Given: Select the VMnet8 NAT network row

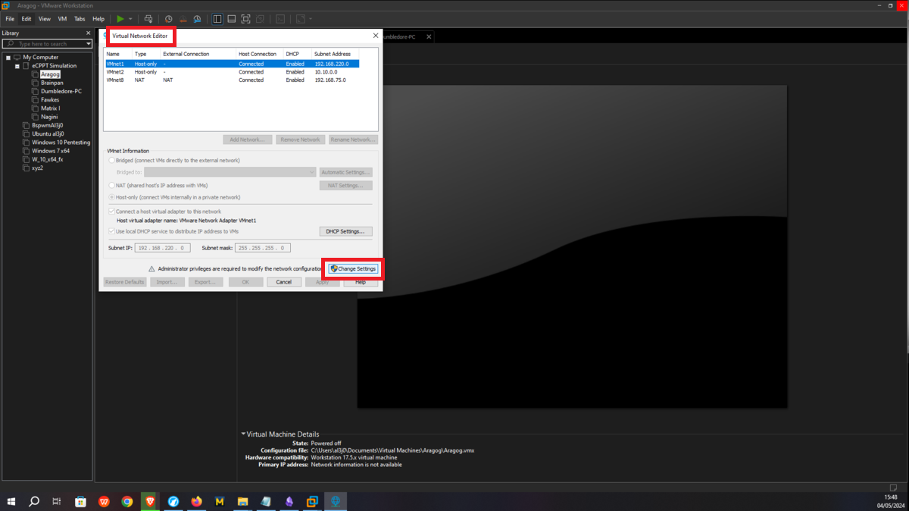Looking at the screenshot, I should coord(232,80).
